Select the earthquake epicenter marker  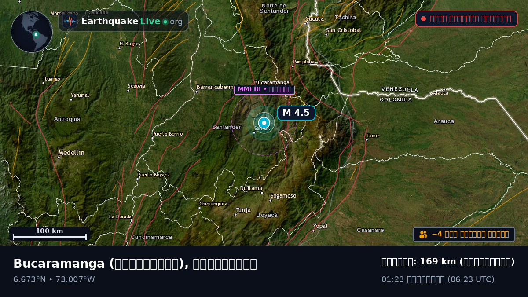264,123
